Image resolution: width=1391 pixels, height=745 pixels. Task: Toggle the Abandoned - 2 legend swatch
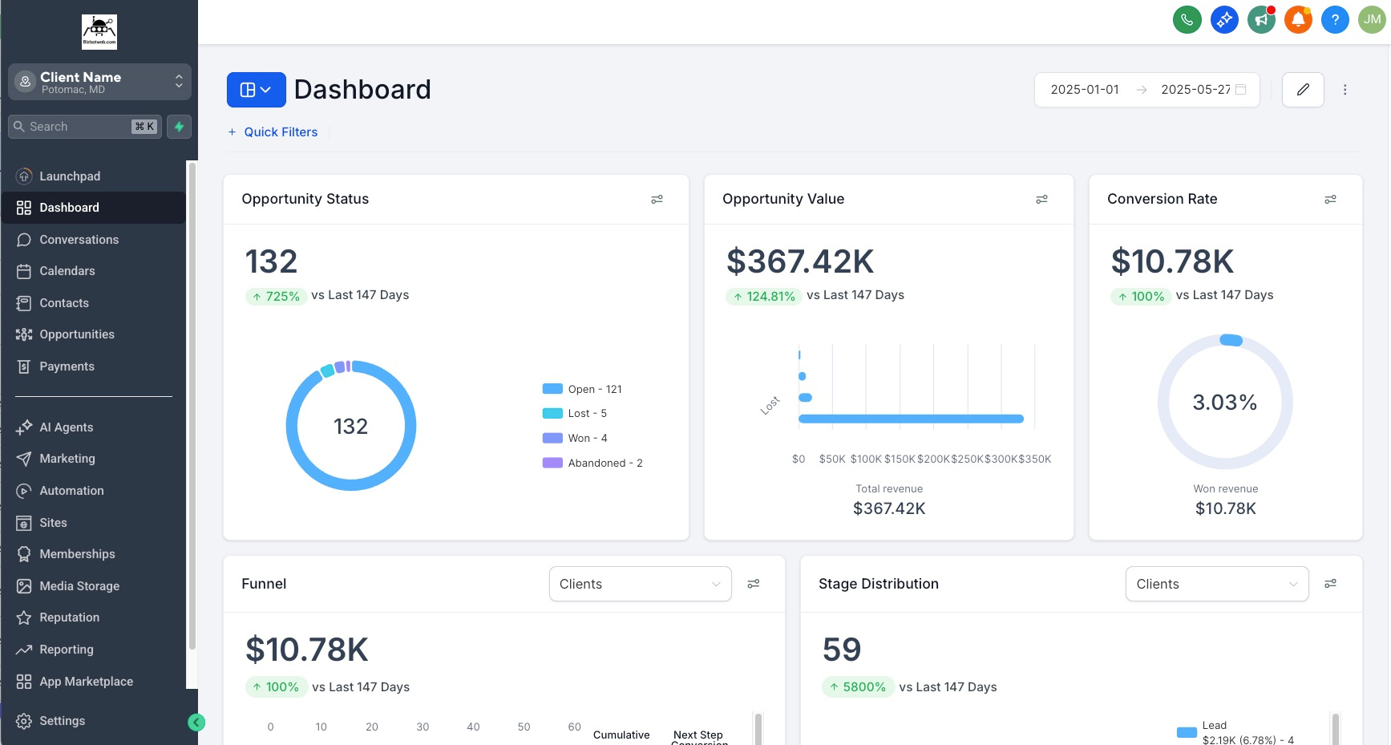[552, 463]
